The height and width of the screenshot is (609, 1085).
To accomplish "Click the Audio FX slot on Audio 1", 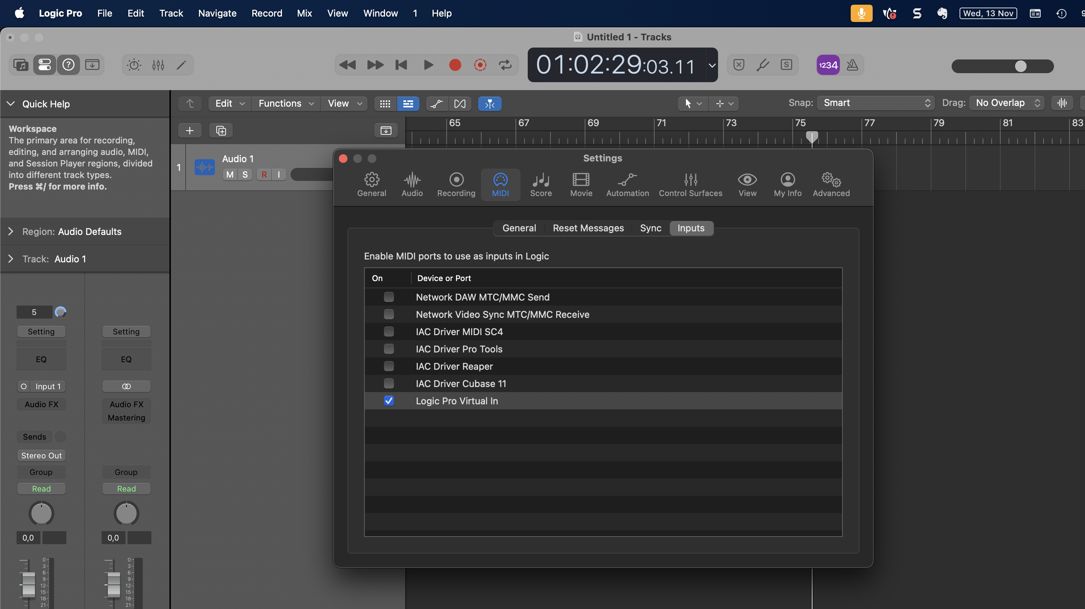I will point(41,404).
